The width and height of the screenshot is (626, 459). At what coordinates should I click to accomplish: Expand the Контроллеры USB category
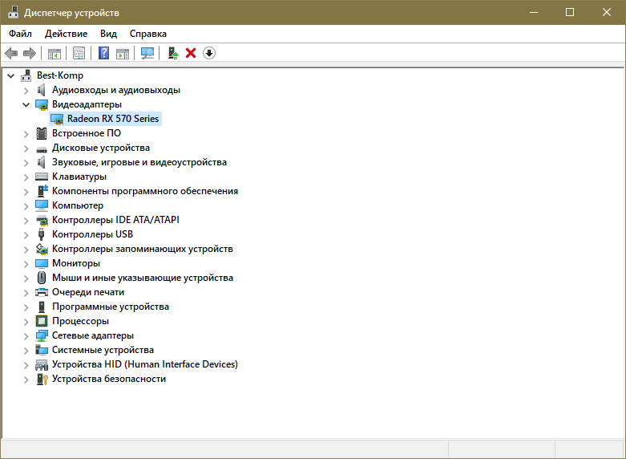[26, 234]
